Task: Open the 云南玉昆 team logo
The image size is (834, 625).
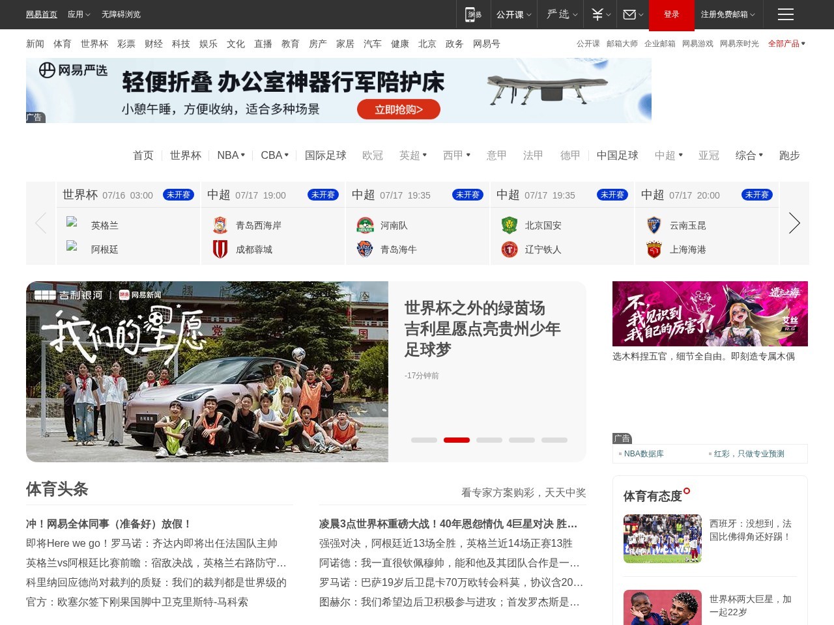Action: (654, 225)
